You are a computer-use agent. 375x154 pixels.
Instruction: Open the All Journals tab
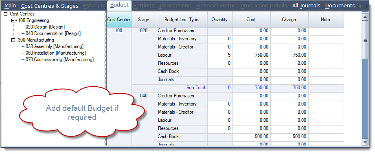click(306, 6)
